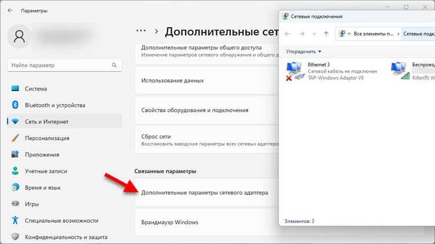Open Дополнительные параметры сетевого адаптера
This screenshot has width=435, height=244.
click(206, 193)
